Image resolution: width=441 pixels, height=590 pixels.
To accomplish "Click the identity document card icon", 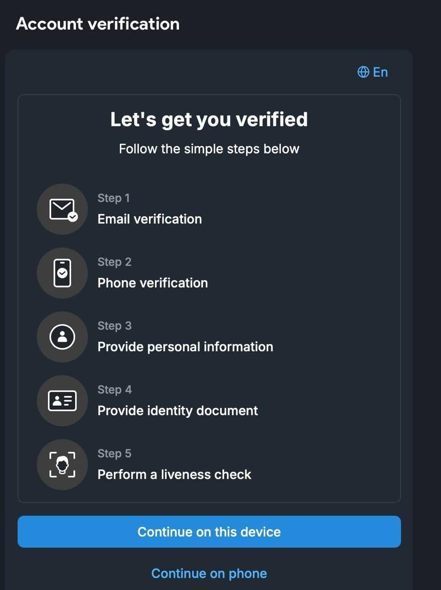I will pos(62,401).
